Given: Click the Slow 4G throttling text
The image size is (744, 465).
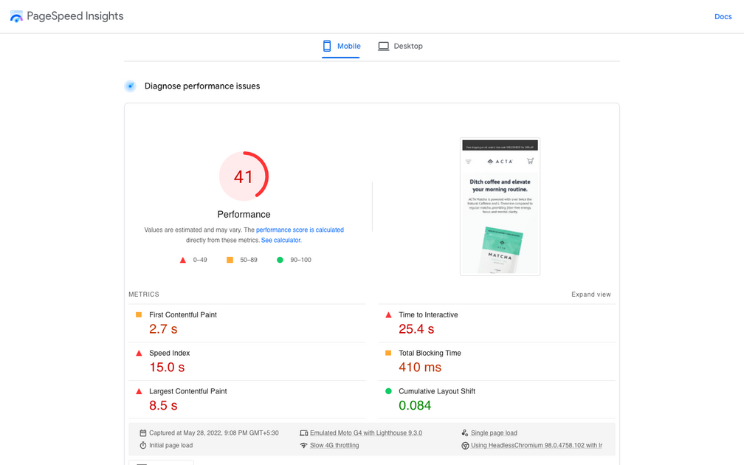Looking at the screenshot, I should [334, 446].
